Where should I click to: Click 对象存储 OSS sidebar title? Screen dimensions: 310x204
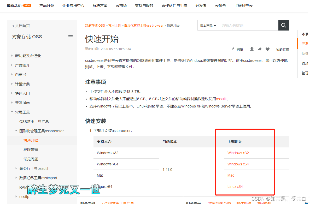coord(27,37)
